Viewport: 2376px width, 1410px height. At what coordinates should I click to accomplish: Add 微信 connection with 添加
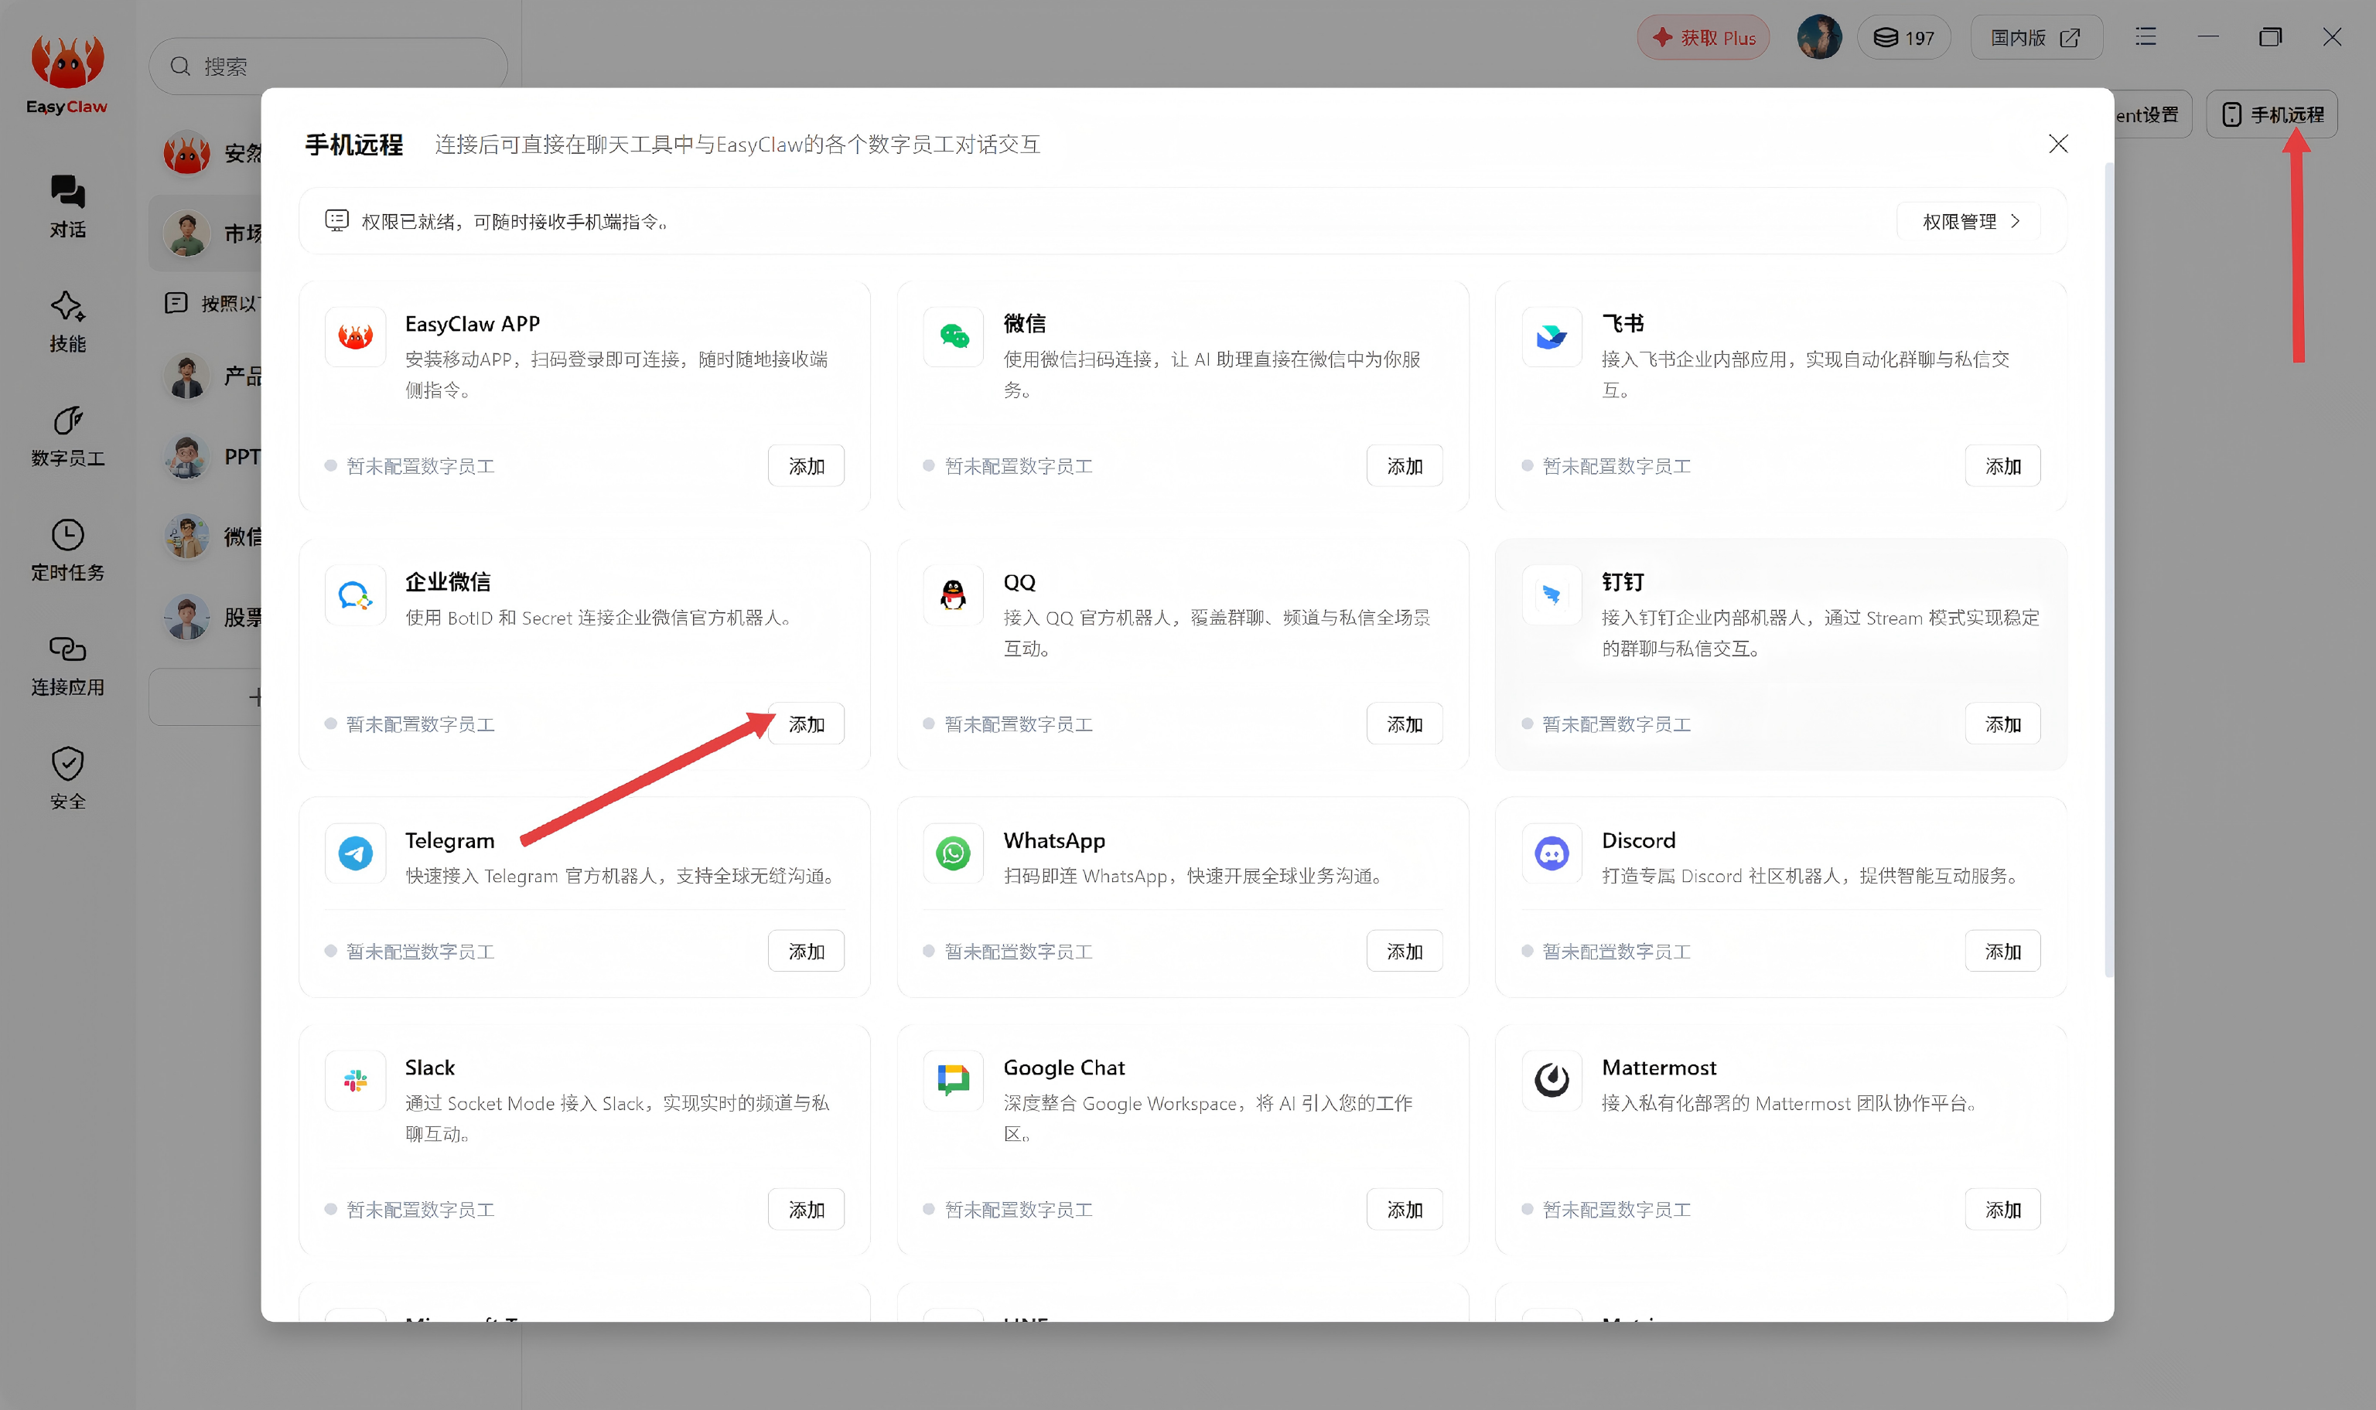(1404, 465)
